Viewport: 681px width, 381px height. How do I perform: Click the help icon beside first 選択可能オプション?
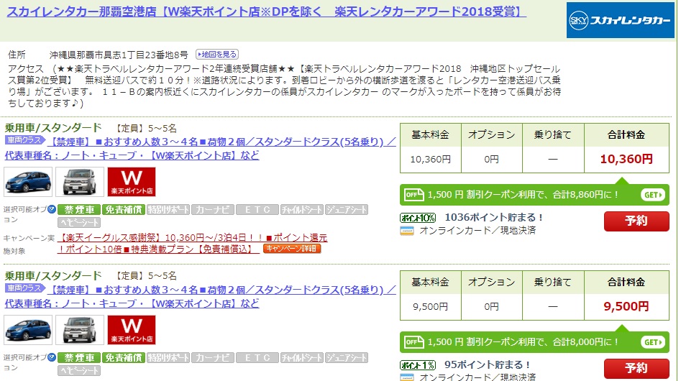click(52, 209)
